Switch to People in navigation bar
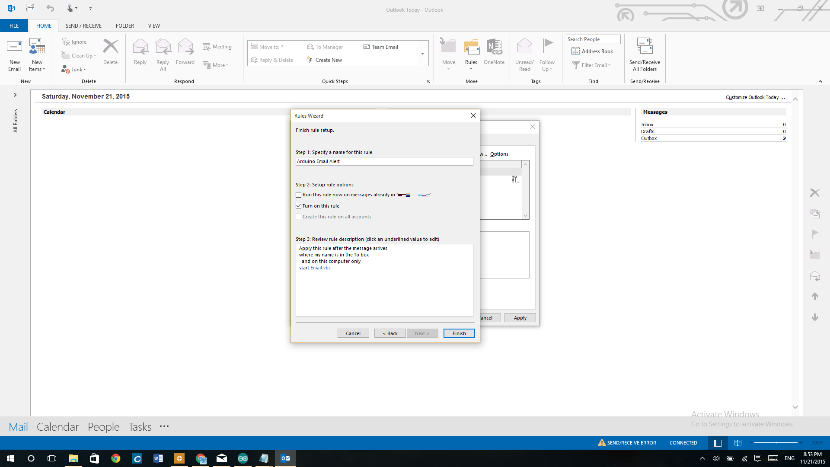Image resolution: width=830 pixels, height=467 pixels. click(104, 427)
